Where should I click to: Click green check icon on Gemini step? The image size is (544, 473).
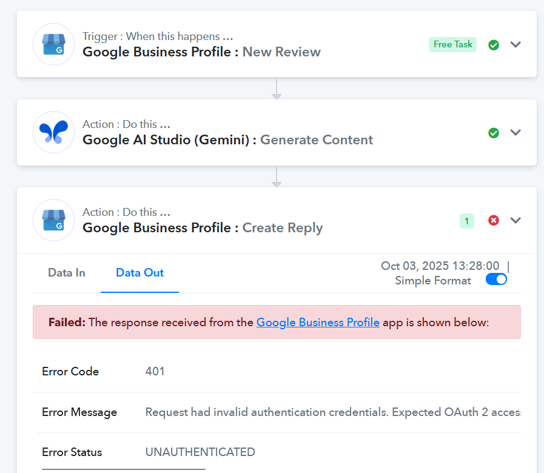494,133
